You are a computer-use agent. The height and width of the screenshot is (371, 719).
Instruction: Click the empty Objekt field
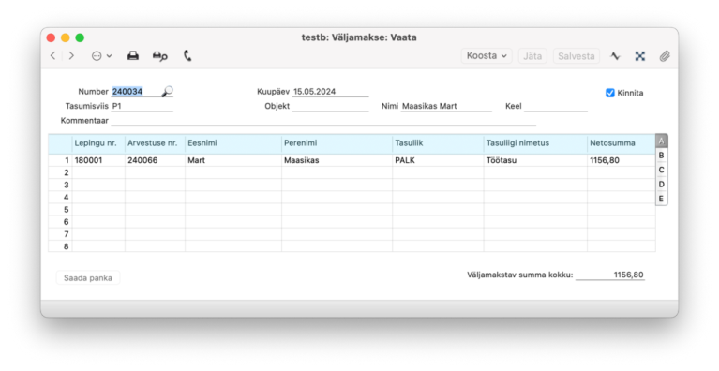click(330, 106)
